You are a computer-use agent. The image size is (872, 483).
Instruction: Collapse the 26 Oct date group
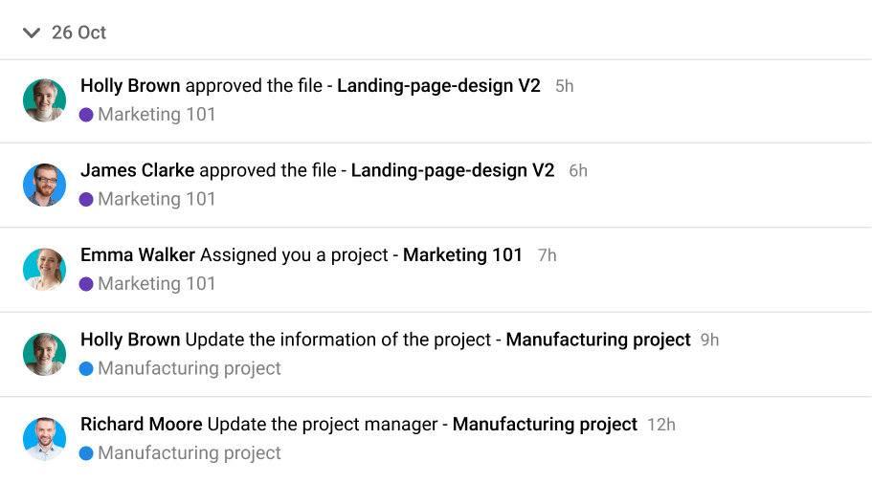[32, 33]
